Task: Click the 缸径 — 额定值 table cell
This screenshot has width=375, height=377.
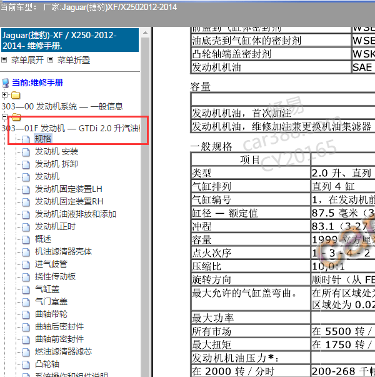Action: (x=251, y=213)
